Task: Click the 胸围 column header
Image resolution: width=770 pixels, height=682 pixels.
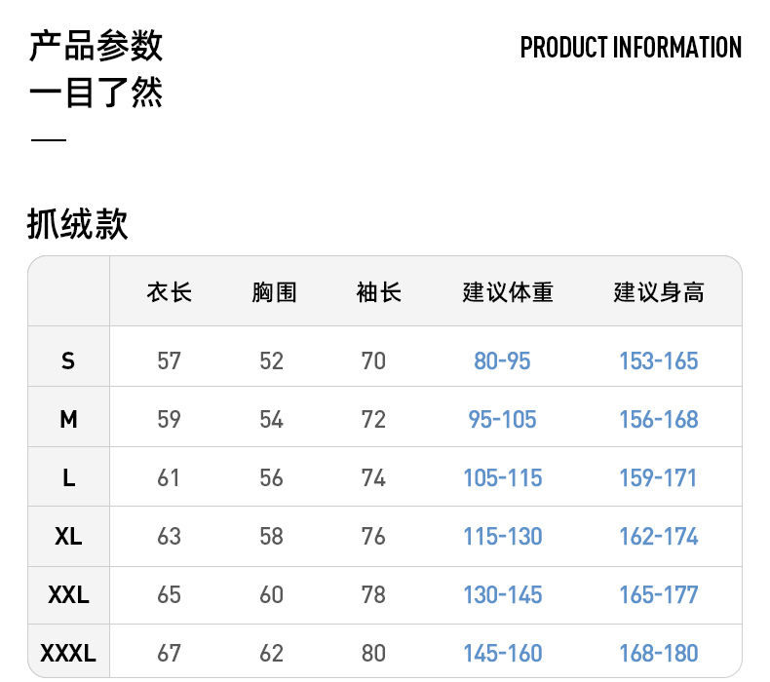Action: (273, 292)
